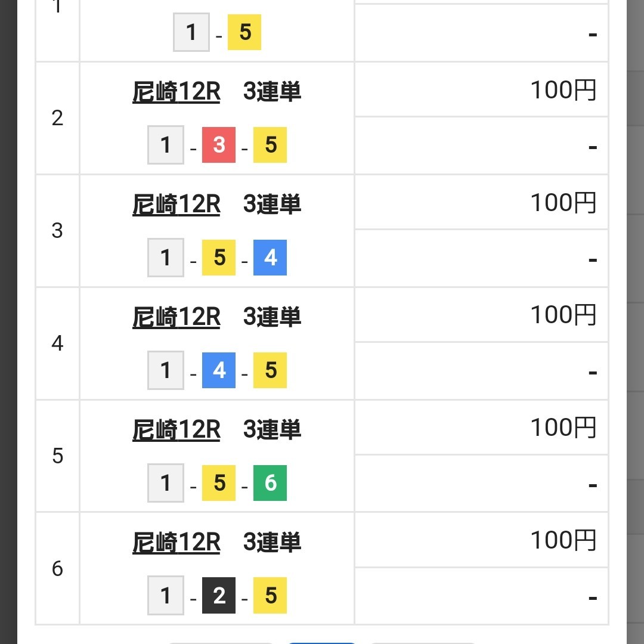
Task: Select the row number 4 cell
Action: coord(57,343)
